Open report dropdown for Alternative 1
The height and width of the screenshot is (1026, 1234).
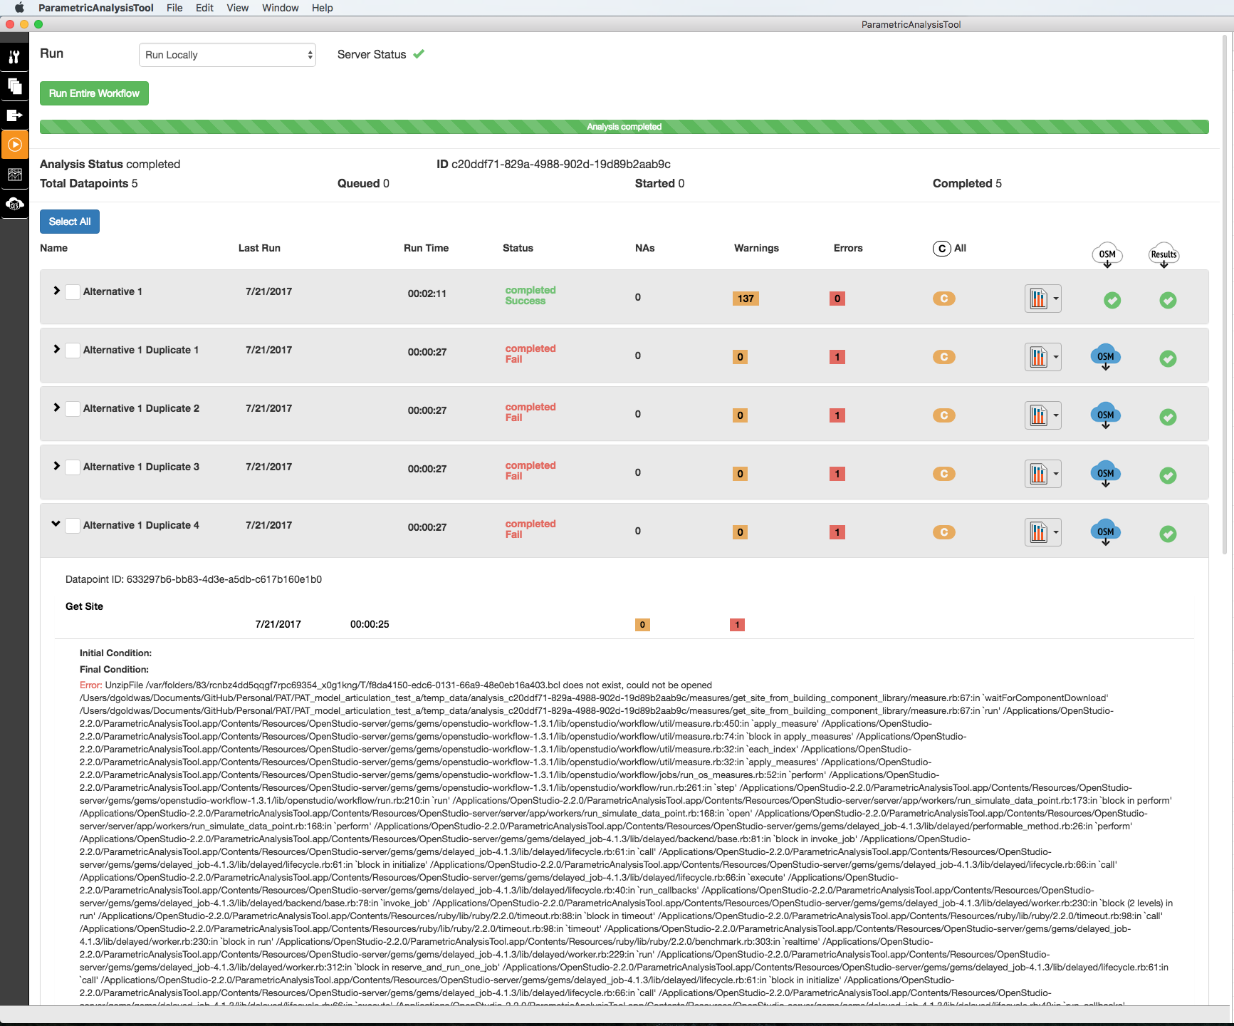click(1043, 299)
